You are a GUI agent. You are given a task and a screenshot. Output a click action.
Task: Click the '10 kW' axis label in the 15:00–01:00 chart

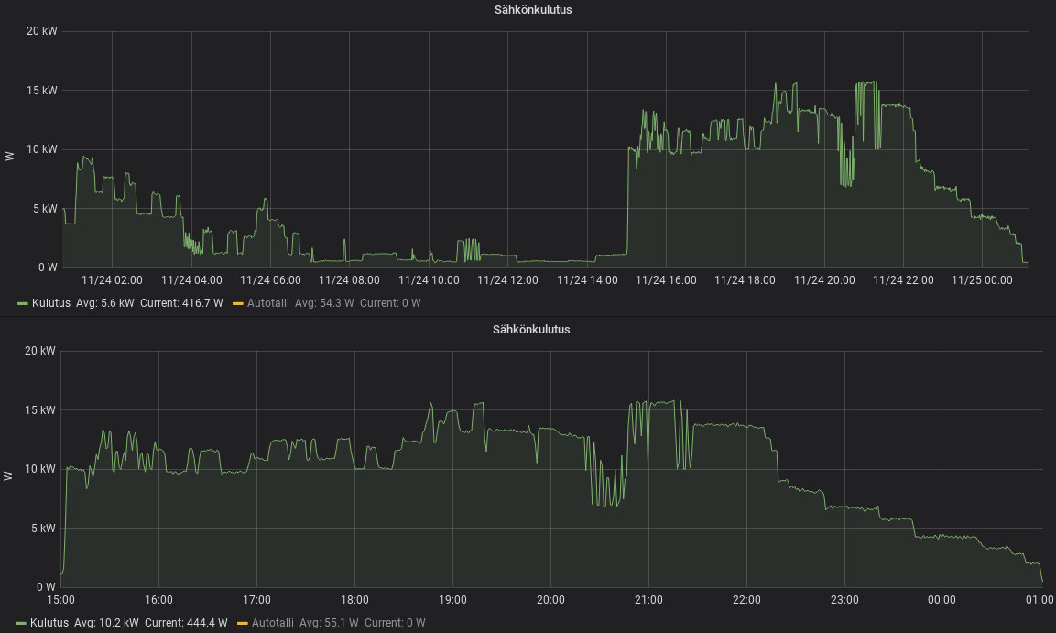39,469
